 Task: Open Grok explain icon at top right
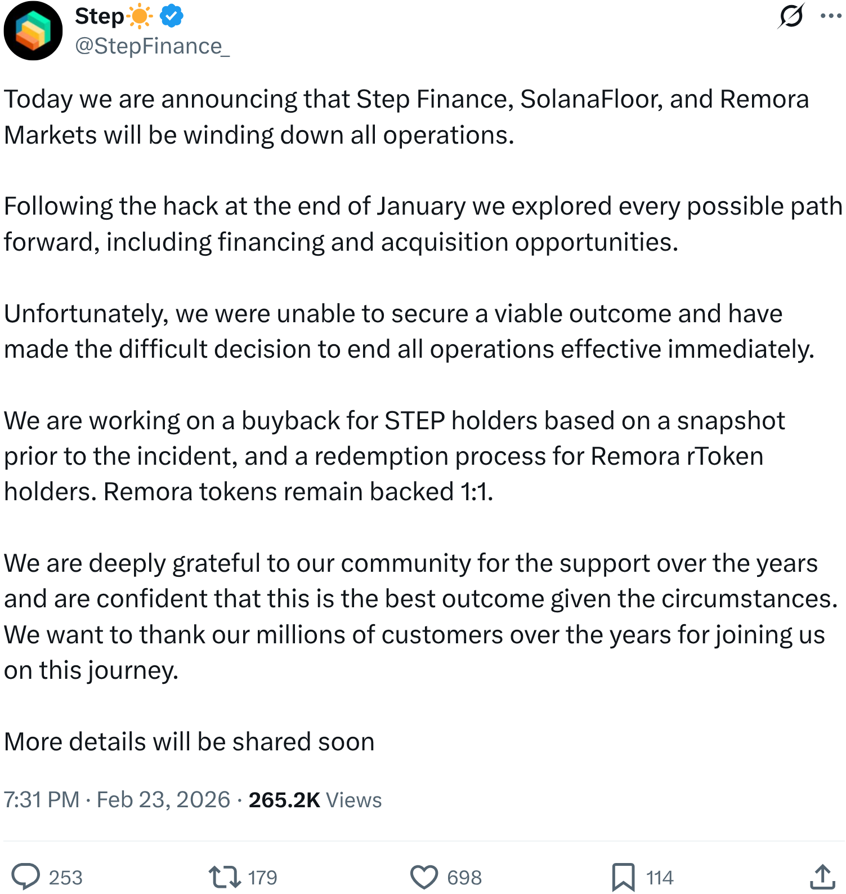[x=791, y=16]
